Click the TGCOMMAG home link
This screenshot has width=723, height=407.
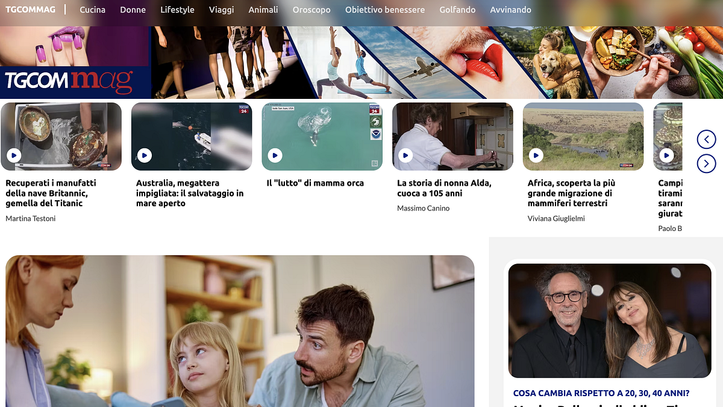(x=30, y=10)
